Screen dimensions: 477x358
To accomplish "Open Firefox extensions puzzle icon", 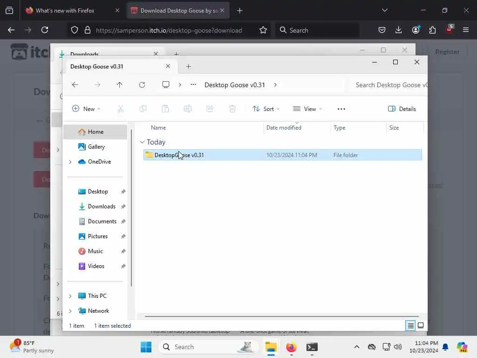I will coord(432,30).
